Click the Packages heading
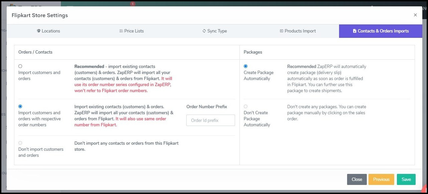This screenshot has width=428, height=194. tap(253, 52)
